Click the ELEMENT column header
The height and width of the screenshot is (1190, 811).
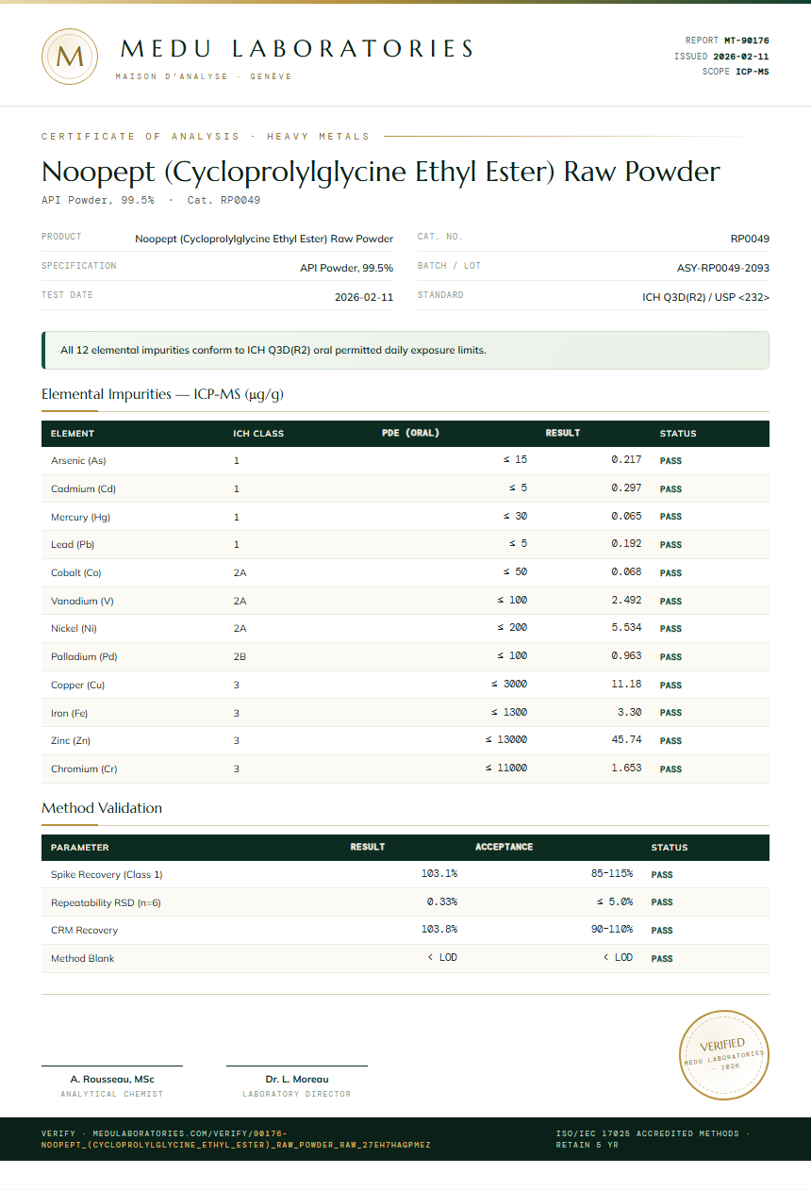point(73,434)
